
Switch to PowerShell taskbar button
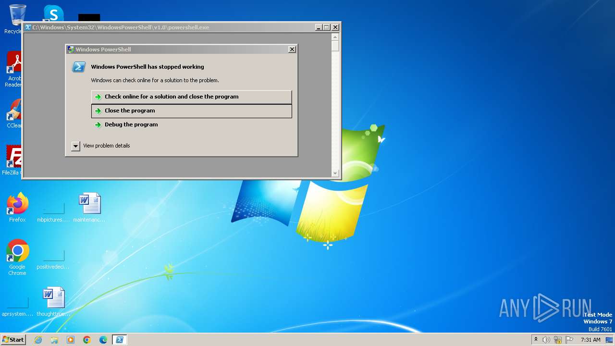click(x=120, y=340)
